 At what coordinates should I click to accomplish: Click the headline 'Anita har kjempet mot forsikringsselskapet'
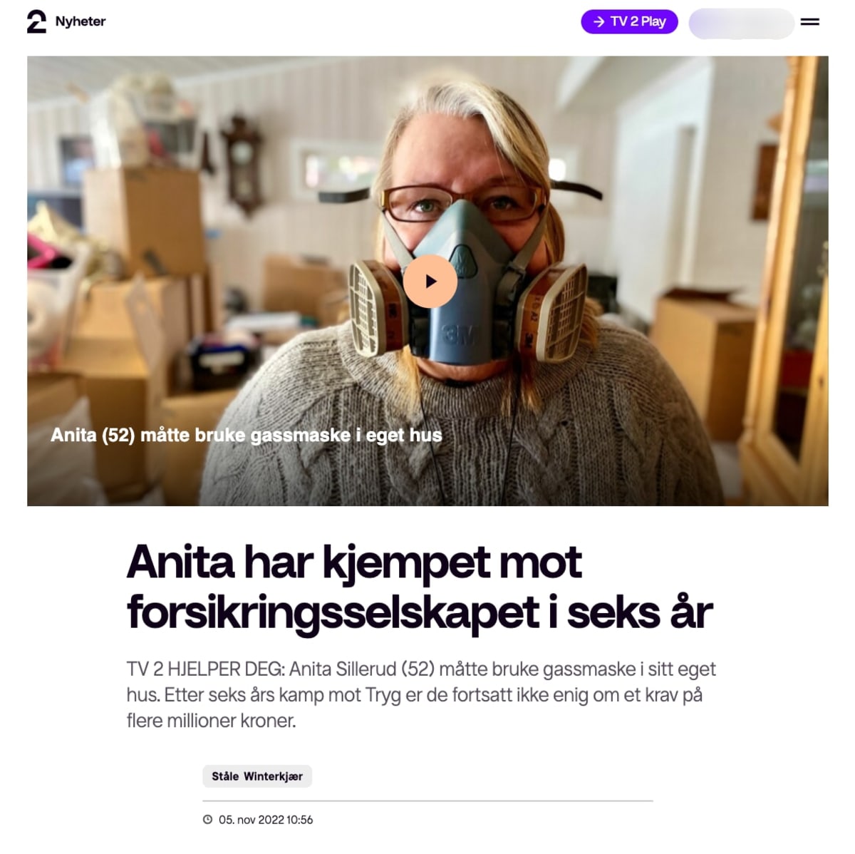[x=420, y=587]
